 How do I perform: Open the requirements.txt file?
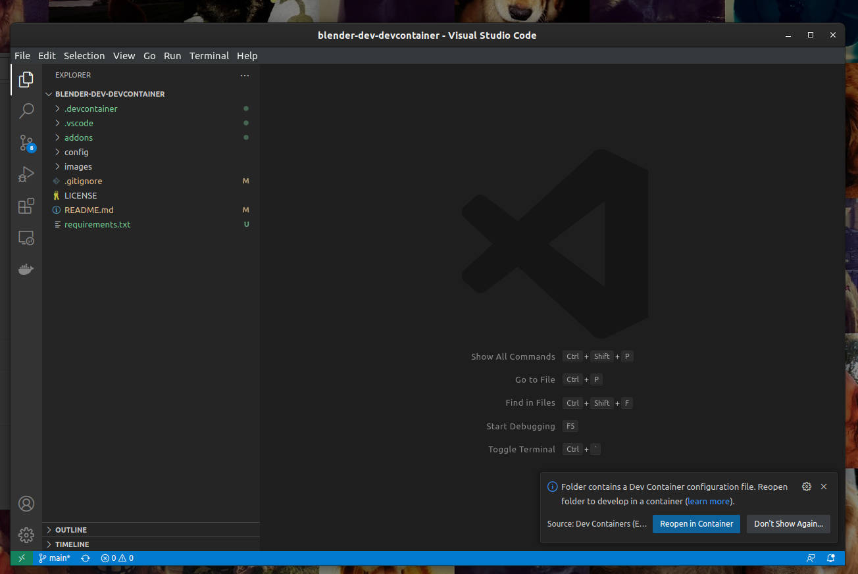[151, 224]
